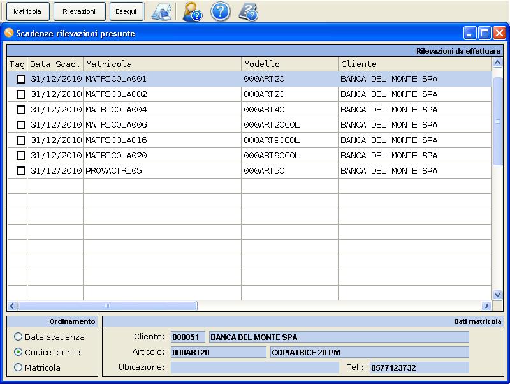The height and width of the screenshot is (384, 510).
Task: Select MATRICOLA002 cell
Action: pyautogui.click(x=163, y=94)
